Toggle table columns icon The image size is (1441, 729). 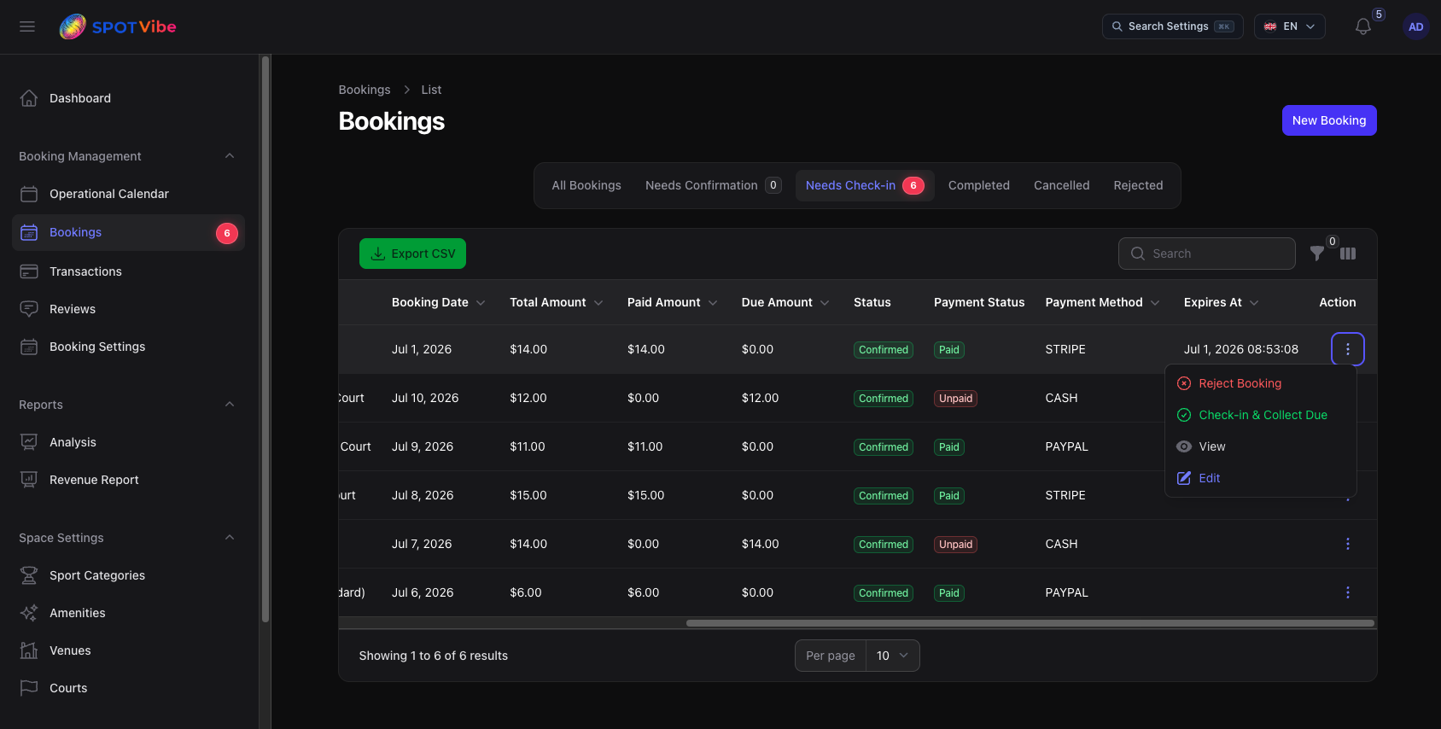1348,254
